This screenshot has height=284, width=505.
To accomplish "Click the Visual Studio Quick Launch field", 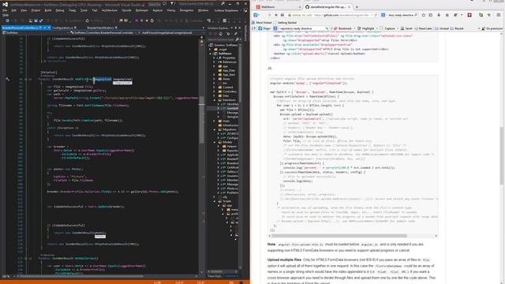I will [200, 4].
